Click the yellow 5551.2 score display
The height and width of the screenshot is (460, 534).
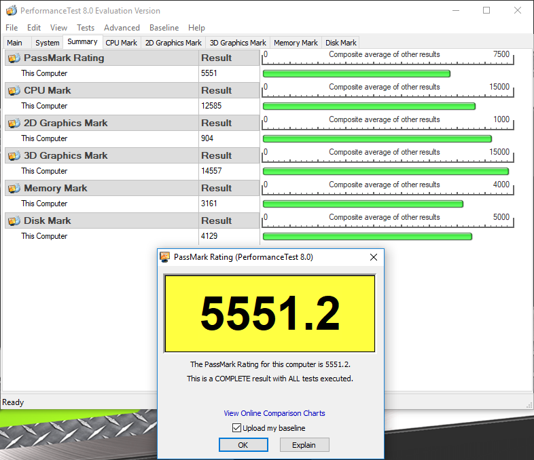pyautogui.click(x=270, y=314)
